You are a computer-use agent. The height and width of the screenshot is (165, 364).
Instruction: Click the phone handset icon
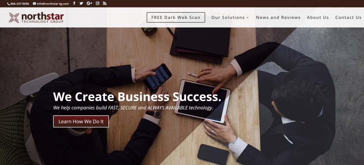[x=9, y=4]
